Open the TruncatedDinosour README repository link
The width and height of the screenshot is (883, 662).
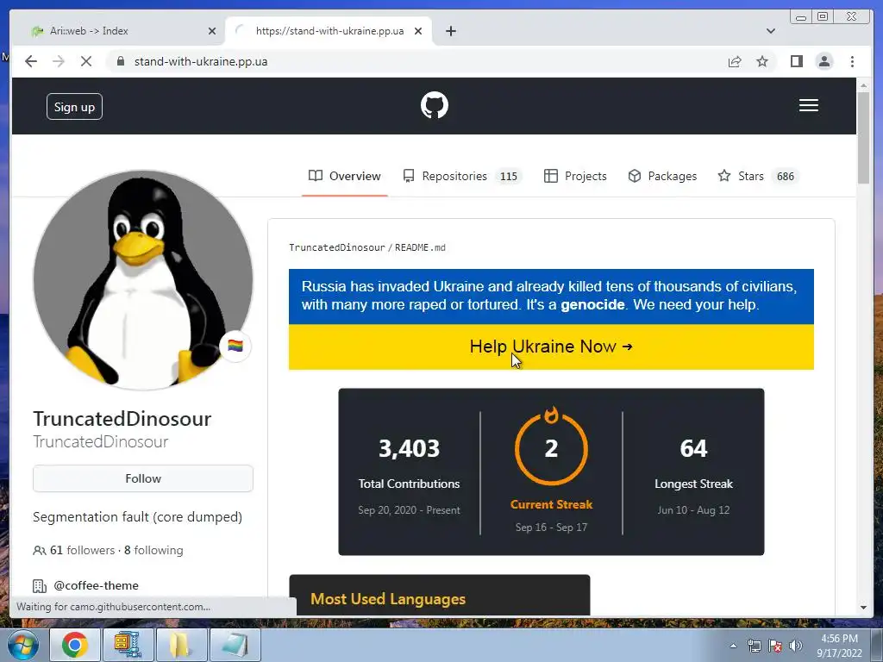click(x=337, y=247)
